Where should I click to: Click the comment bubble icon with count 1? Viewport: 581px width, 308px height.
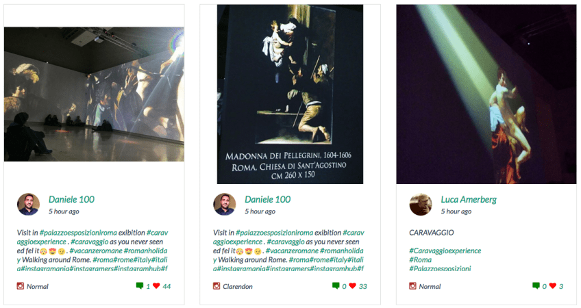coord(140,286)
